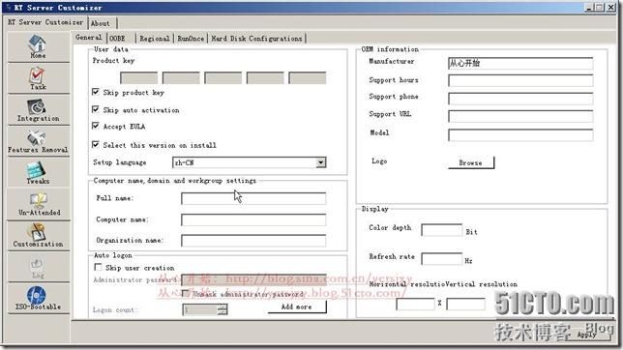Click the Apply button
This screenshot has width=623, height=350.
[x=587, y=335]
